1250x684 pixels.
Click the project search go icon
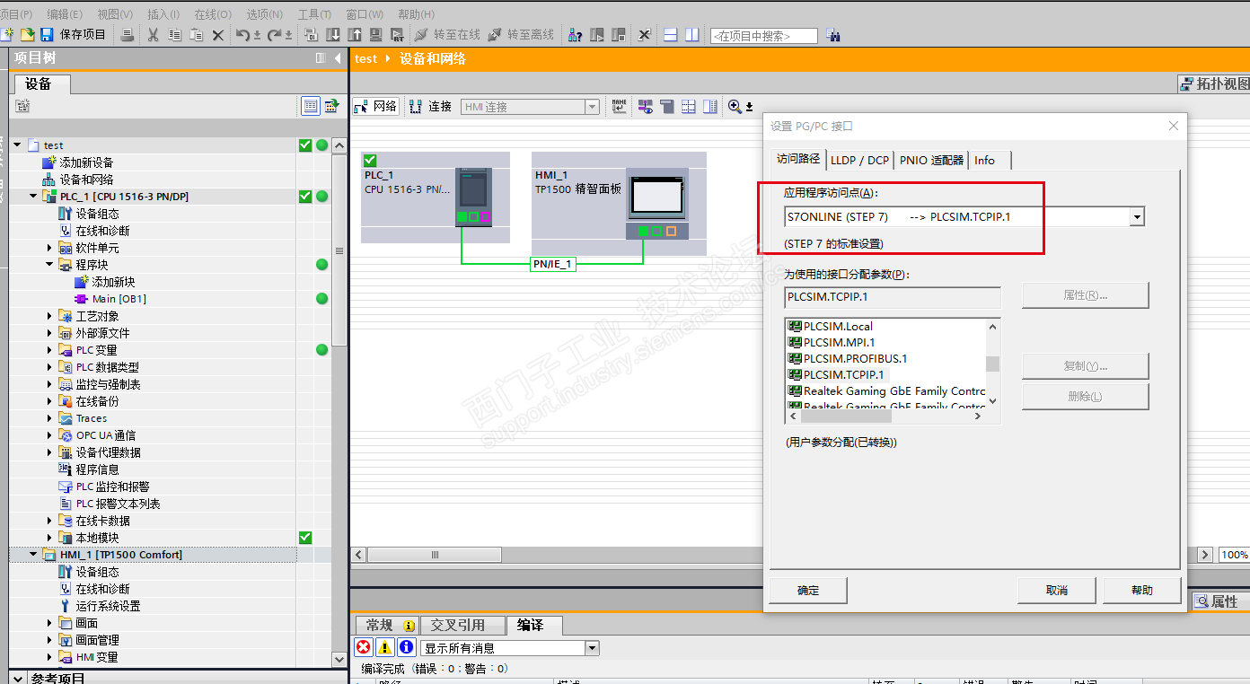click(832, 36)
